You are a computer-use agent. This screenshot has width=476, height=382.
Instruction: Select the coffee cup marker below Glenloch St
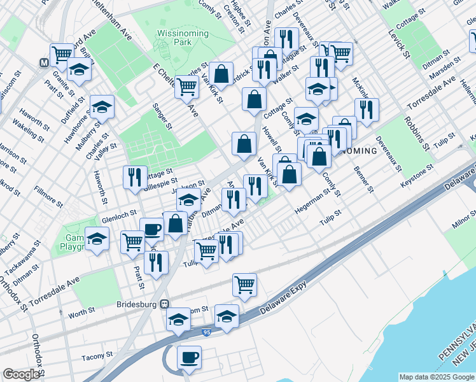152,230
